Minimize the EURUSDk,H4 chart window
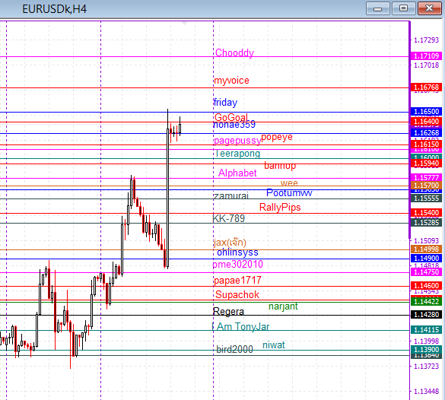Screen dimensions: 445x400 (378, 8)
